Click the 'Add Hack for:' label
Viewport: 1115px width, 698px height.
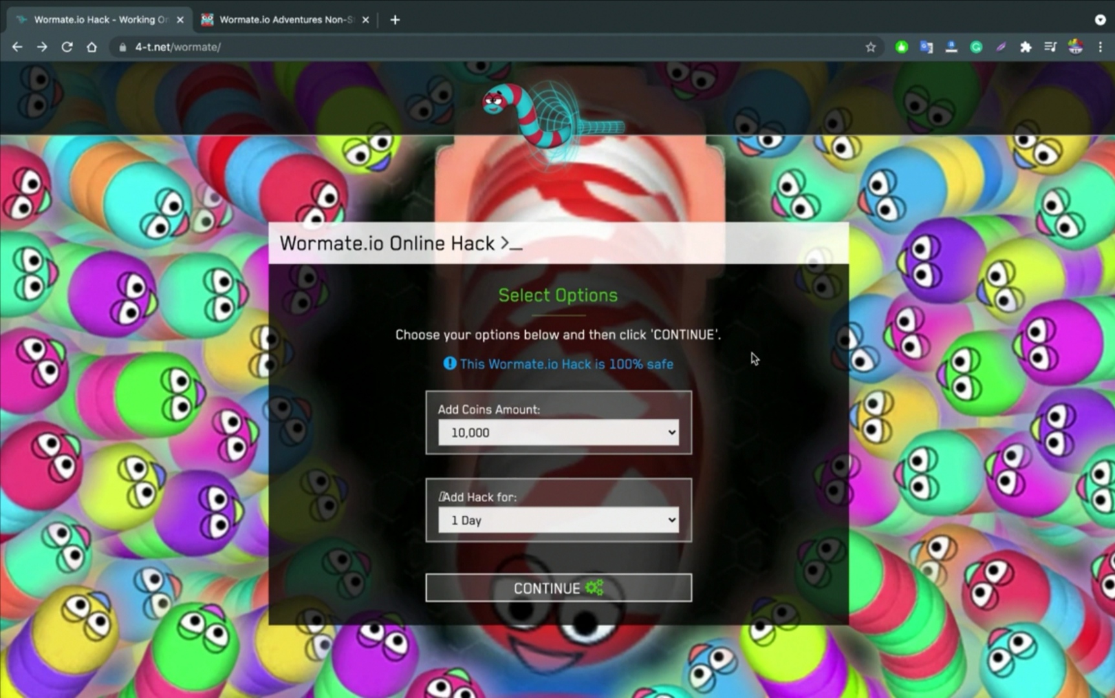tap(477, 497)
